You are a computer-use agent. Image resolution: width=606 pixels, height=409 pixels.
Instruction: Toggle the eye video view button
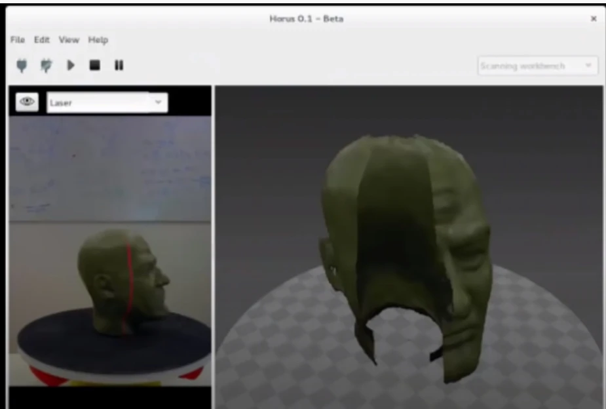[x=27, y=102]
